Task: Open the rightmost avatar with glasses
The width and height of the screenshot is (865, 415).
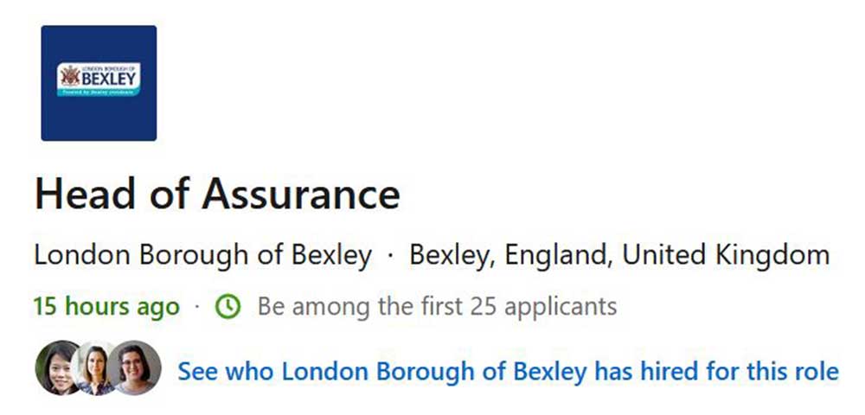Action: pos(138,367)
